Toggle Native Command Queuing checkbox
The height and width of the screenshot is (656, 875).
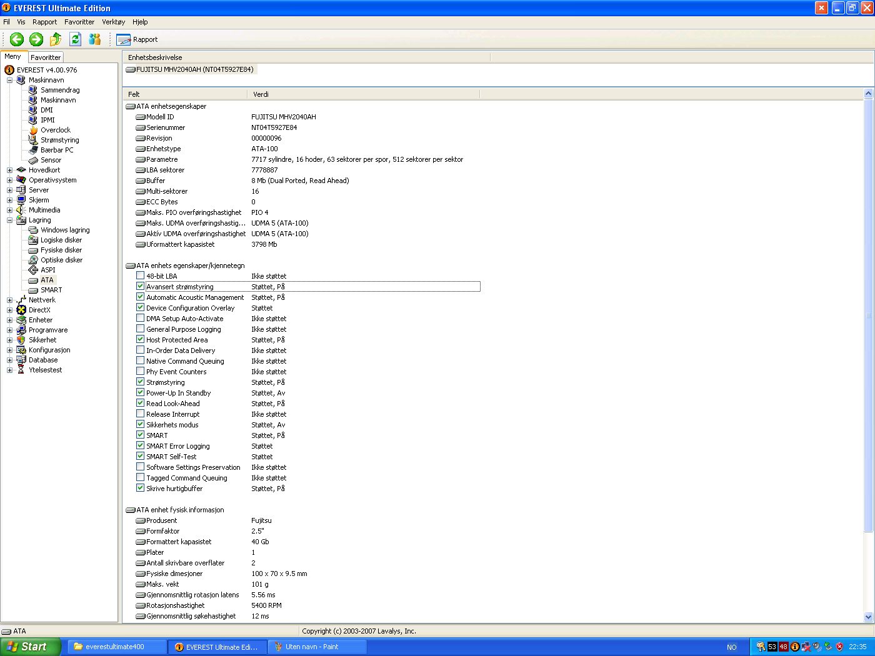pyautogui.click(x=141, y=360)
